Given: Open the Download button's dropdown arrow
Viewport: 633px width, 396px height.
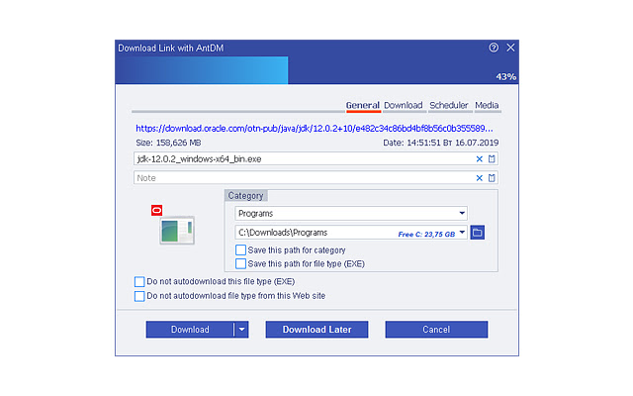Looking at the screenshot, I should (241, 330).
